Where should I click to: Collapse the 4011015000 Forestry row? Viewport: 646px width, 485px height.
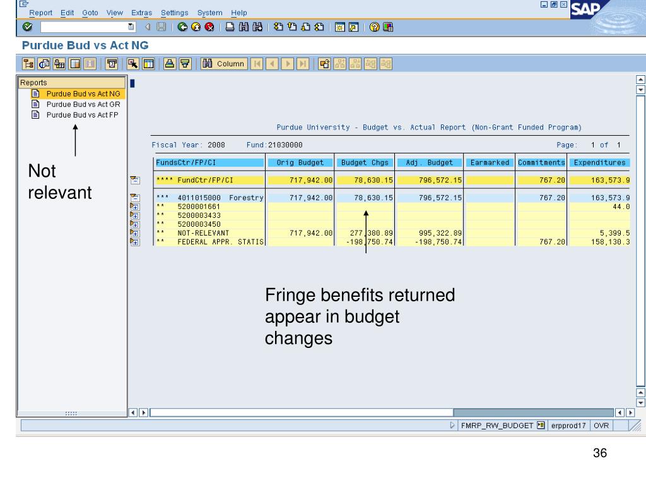(135, 198)
